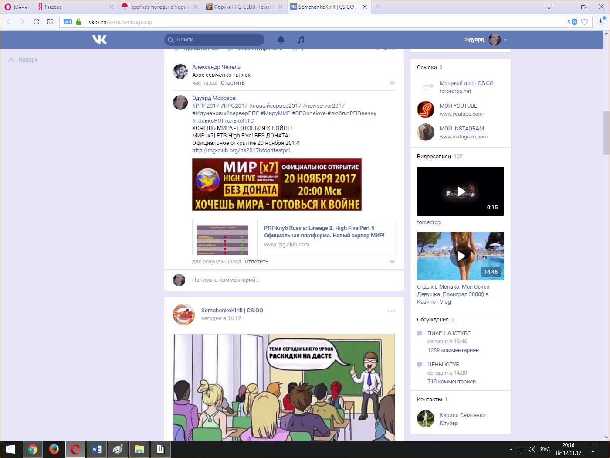610x458 pixels.
Task: Open a new browser tab
Action: (378, 7)
